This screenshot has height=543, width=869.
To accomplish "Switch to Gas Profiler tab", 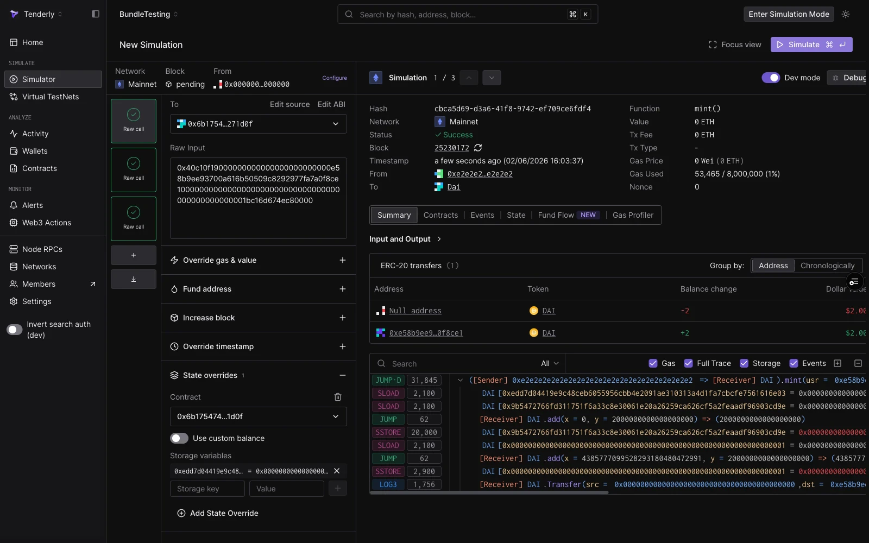I will click(633, 215).
